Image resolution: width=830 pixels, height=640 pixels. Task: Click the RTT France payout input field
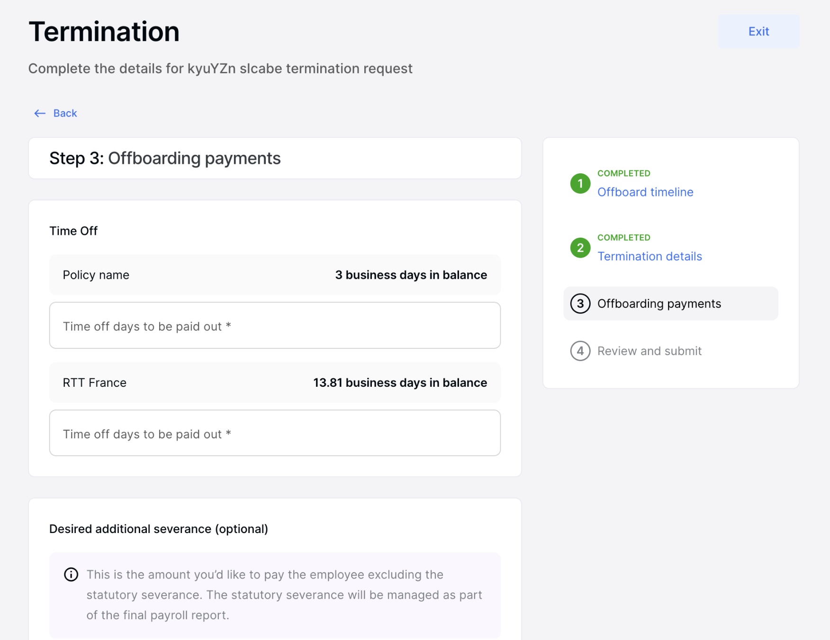pyautogui.click(x=275, y=433)
